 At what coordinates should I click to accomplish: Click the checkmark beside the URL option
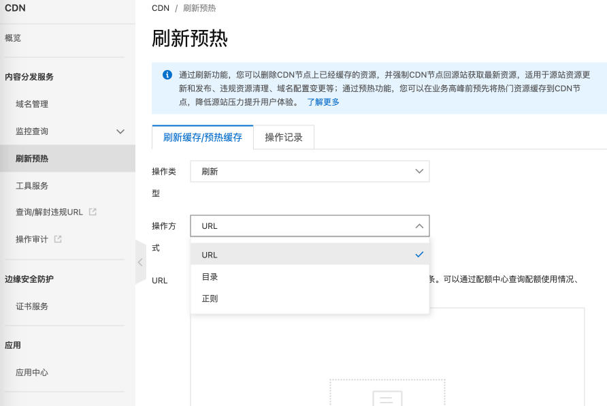coord(420,254)
